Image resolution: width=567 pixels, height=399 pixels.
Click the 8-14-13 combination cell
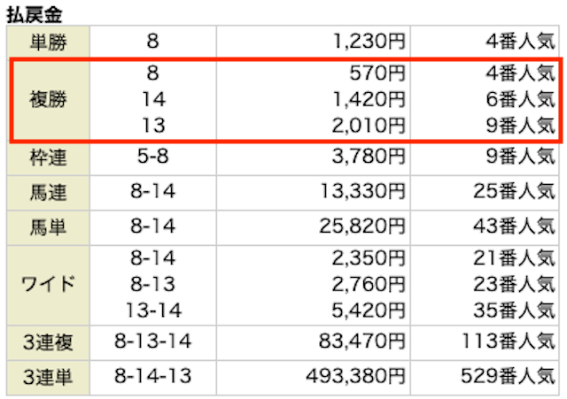click(153, 377)
